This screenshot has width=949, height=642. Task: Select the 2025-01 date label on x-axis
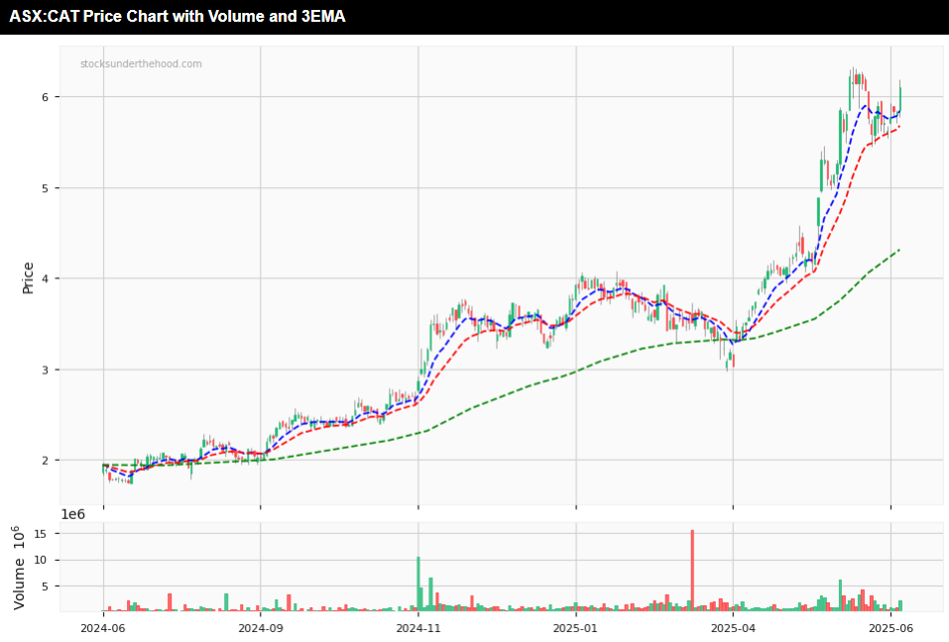coord(575,627)
